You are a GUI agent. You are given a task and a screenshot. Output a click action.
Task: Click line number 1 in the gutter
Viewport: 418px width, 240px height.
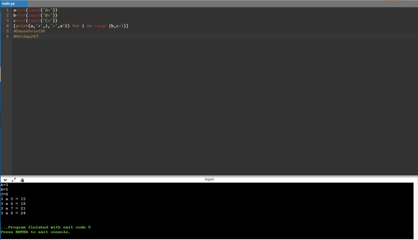click(7, 10)
